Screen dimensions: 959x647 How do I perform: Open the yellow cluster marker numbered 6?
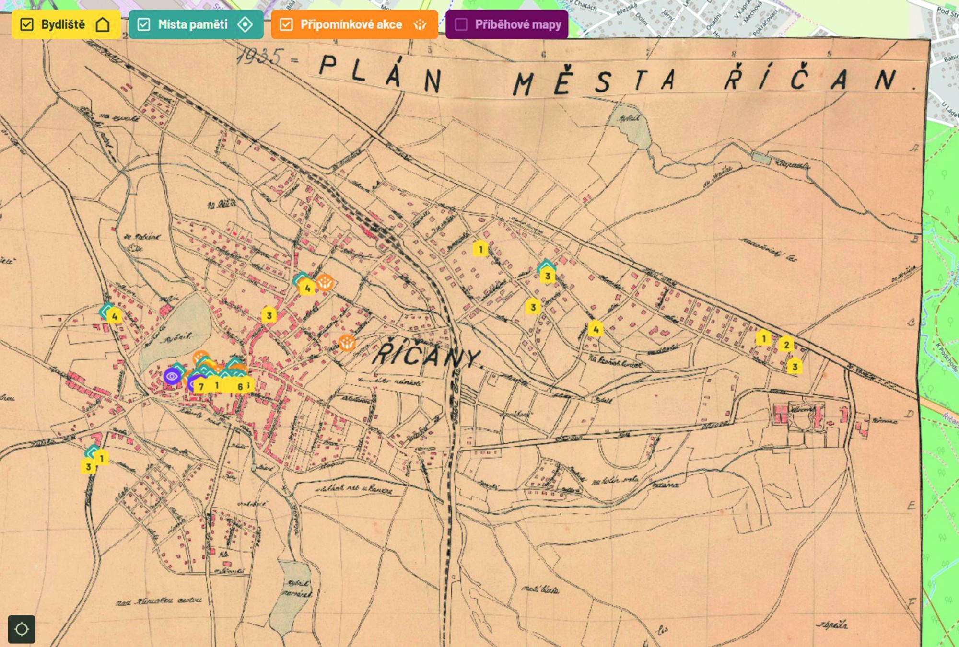point(240,386)
